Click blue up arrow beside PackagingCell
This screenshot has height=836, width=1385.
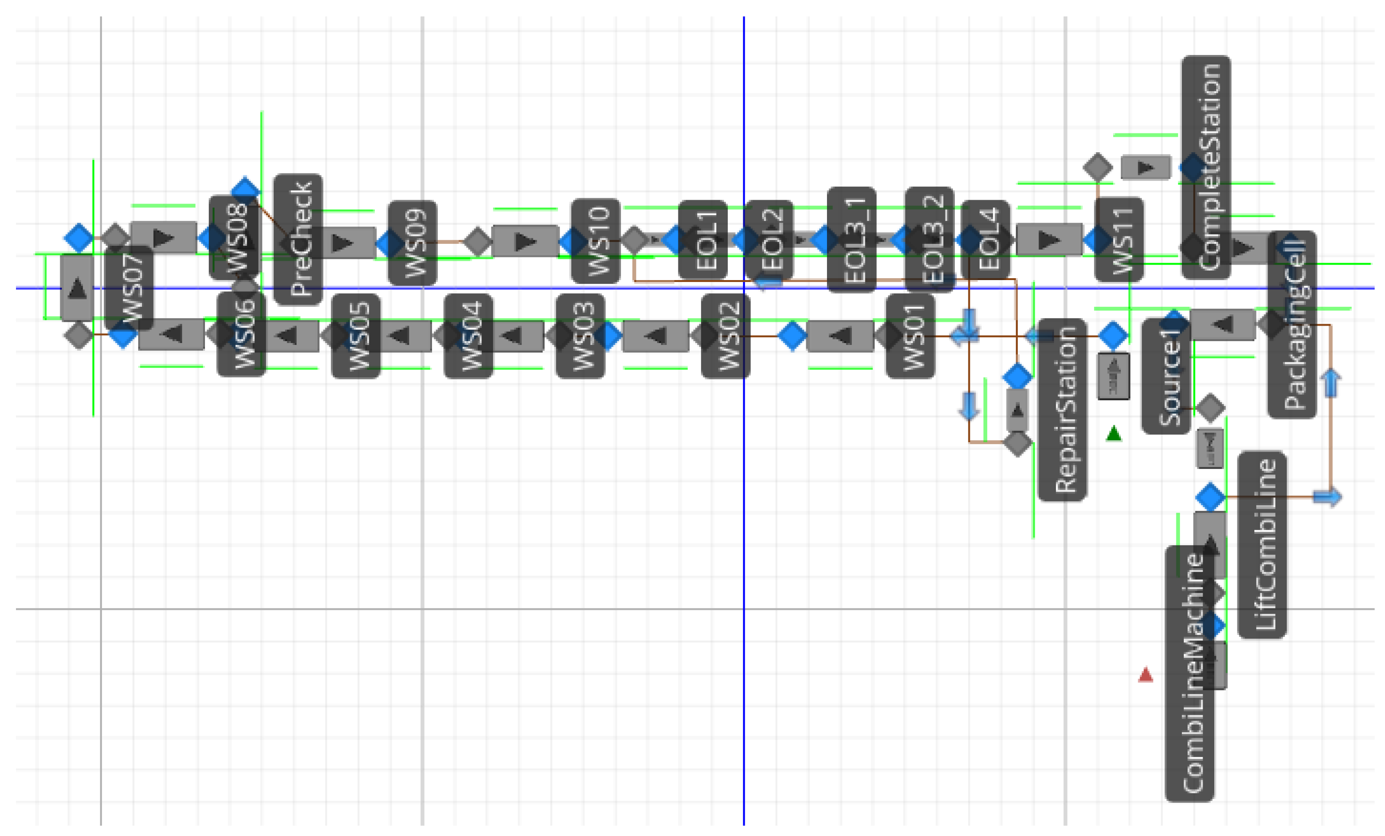click(1330, 384)
